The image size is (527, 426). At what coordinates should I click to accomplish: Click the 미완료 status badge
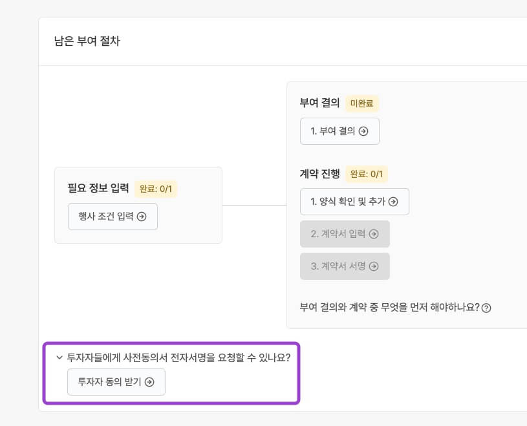[361, 103]
